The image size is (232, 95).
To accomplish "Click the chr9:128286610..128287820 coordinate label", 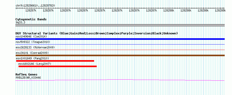I will (35, 6).
